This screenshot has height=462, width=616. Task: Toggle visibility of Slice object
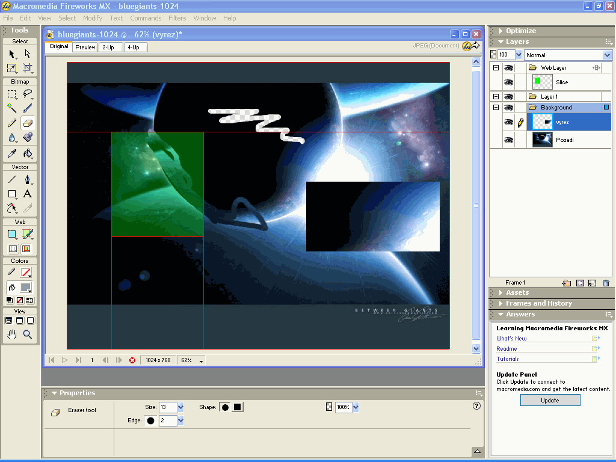(508, 82)
